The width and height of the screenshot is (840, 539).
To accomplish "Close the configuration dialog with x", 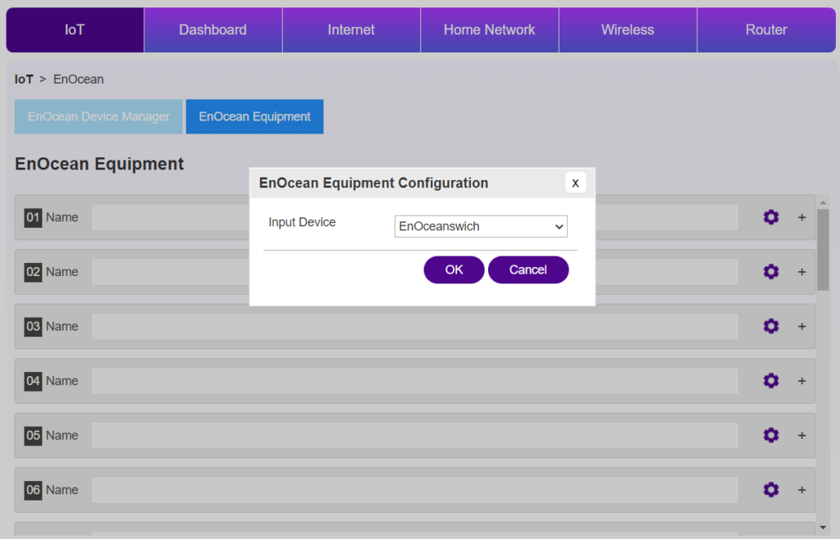I will [x=575, y=183].
